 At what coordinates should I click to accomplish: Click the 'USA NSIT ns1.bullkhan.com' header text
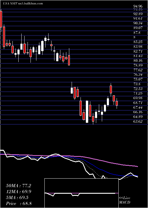point(23,4)
